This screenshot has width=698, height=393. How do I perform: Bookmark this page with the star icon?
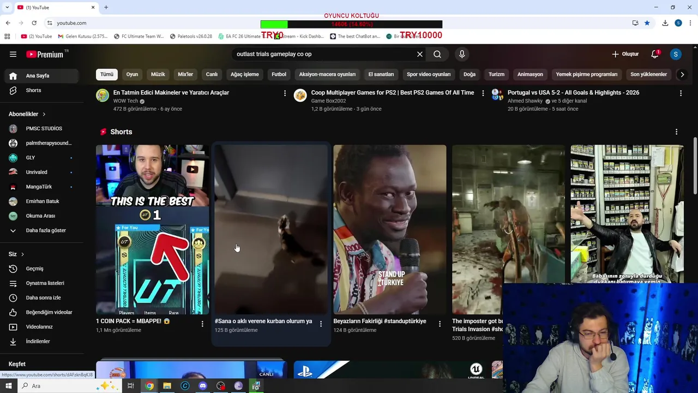click(647, 23)
